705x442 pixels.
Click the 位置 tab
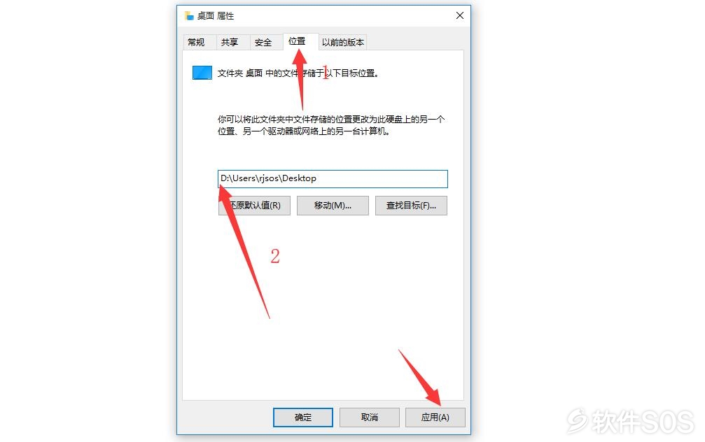[297, 41]
